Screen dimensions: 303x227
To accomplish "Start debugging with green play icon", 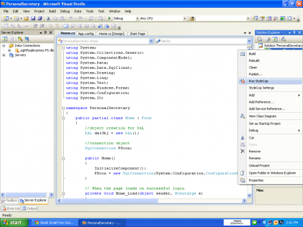I will [109, 18].
